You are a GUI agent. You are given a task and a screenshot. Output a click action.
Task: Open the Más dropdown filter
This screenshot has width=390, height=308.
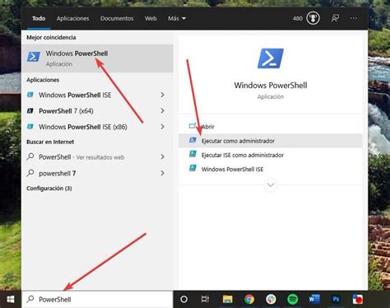(177, 18)
